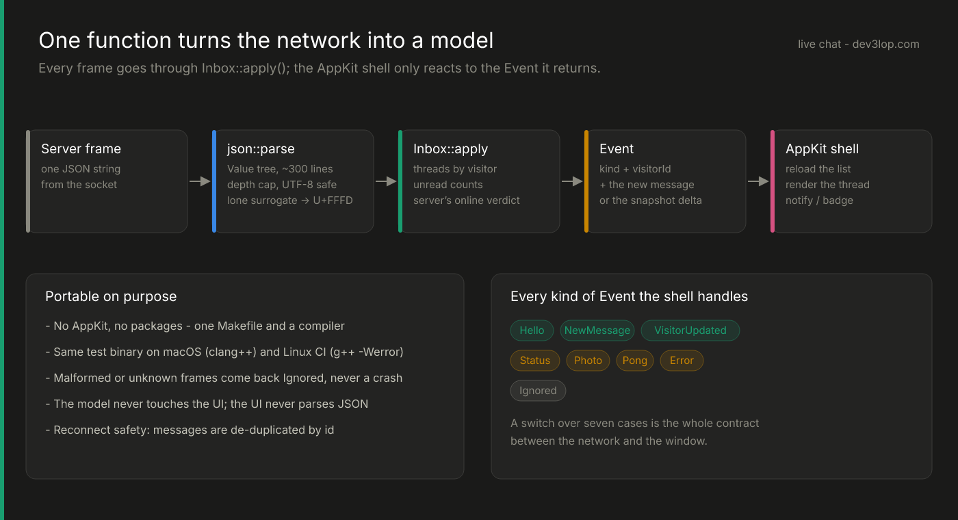Click the arrow pointing to AppKit shell
The width and height of the screenshot is (958, 520).
[758, 181]
